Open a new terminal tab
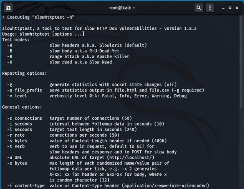 [x=9, y=7]
